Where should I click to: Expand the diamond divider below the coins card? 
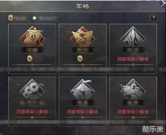click(32, 117)
